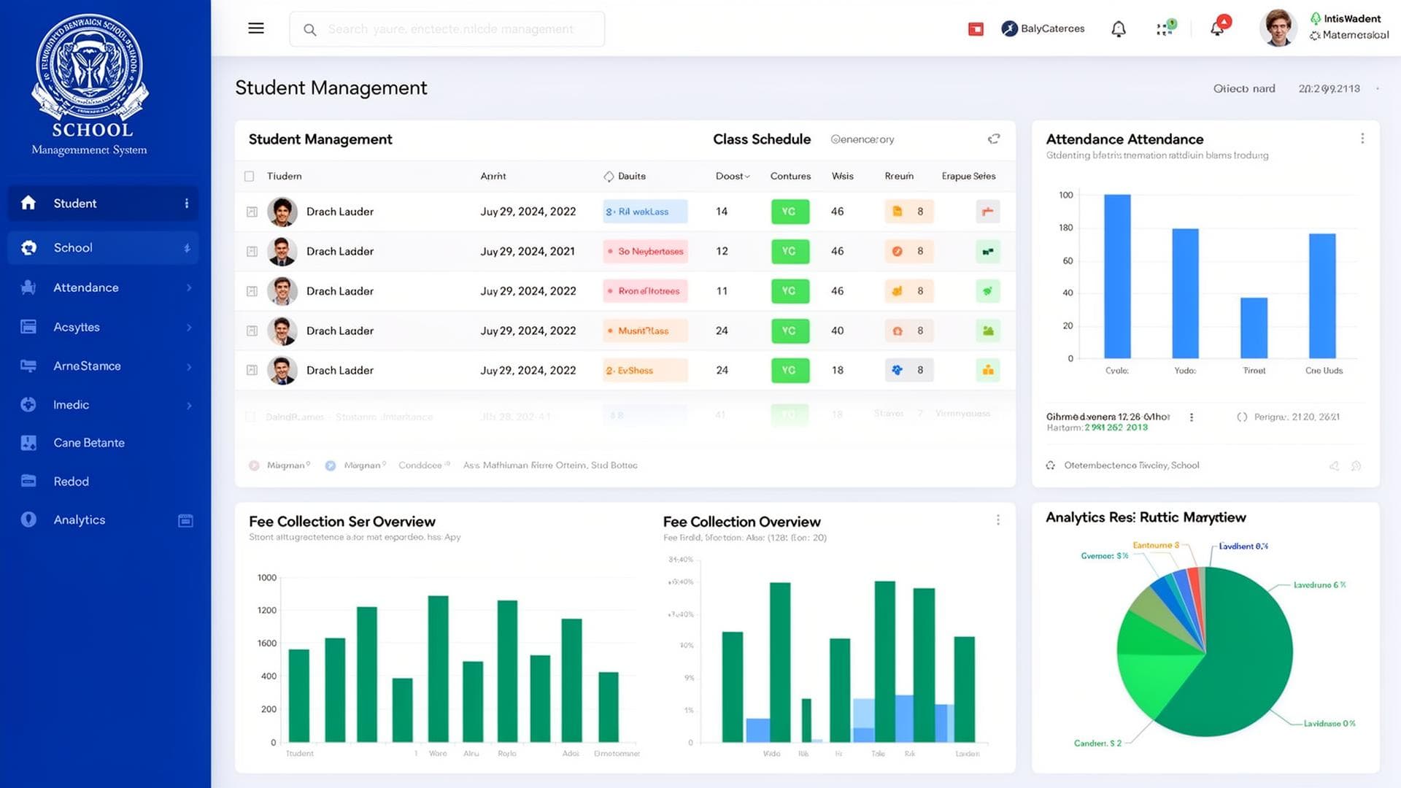
Task: Open Cane Betante in sidebar
Action: [89, 443]
